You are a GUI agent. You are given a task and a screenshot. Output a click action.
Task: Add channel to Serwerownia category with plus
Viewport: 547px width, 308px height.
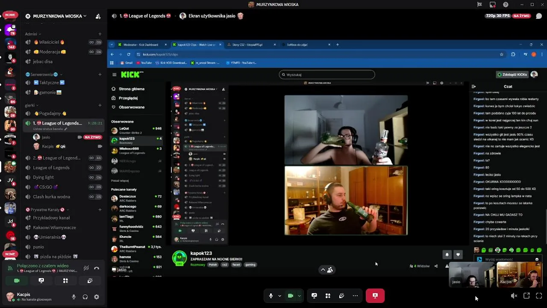pyautogui.click(x=100, y=74)
